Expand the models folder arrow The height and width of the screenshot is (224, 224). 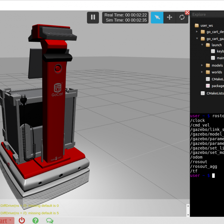pyautogui.click(x=202, y=65)
